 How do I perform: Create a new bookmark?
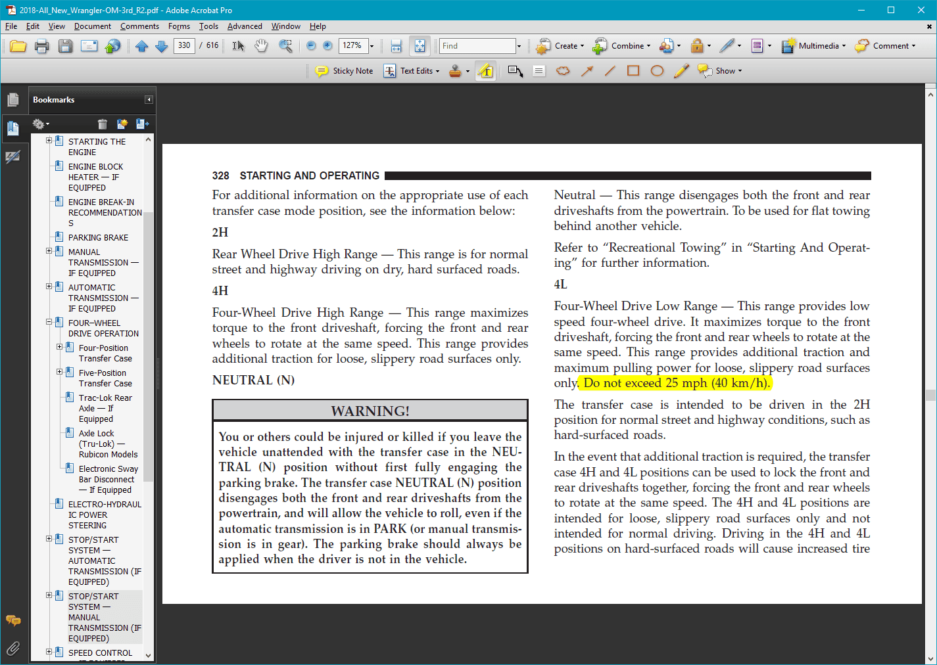pyautogui.click(x=122, y=124)
